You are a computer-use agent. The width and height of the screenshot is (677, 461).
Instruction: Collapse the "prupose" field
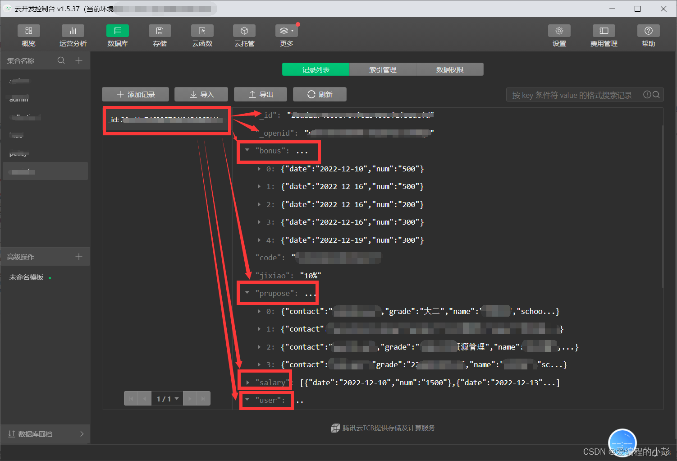pyautogui.click(x=247, y=292)
